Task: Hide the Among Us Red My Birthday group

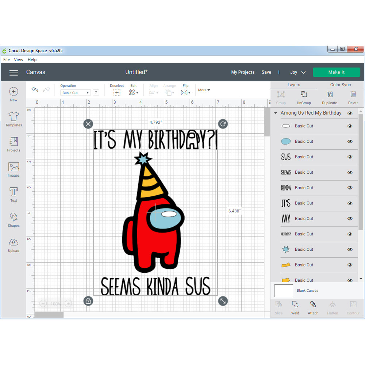Action: pos(350,113)
